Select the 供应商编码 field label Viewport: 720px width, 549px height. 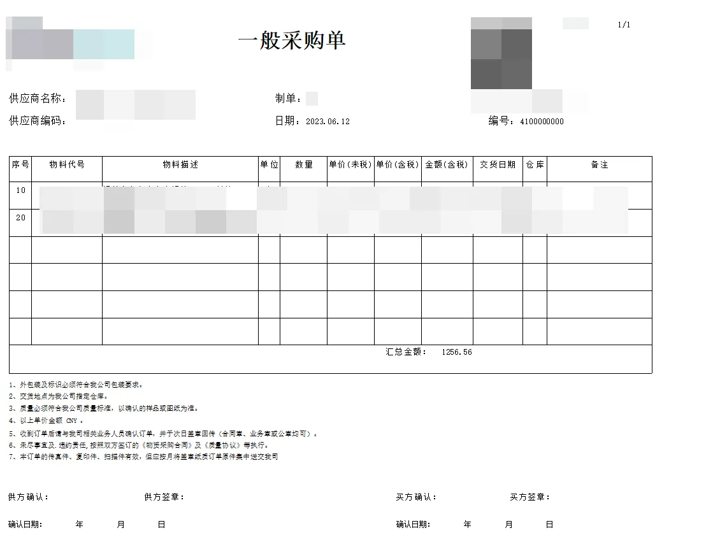point(38,121)
